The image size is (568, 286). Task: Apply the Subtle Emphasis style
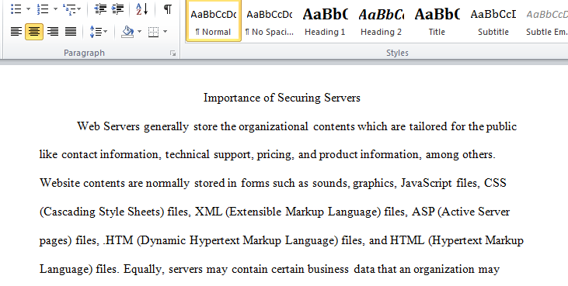(546, 21)
